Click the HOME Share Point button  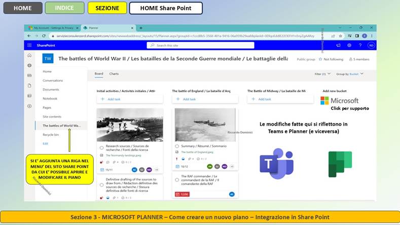point(166,8)
